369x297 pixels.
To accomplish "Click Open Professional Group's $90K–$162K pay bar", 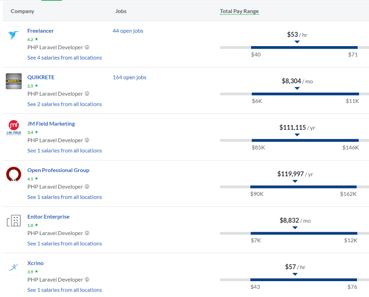I will pyautogui.click(x=303, y=187).
